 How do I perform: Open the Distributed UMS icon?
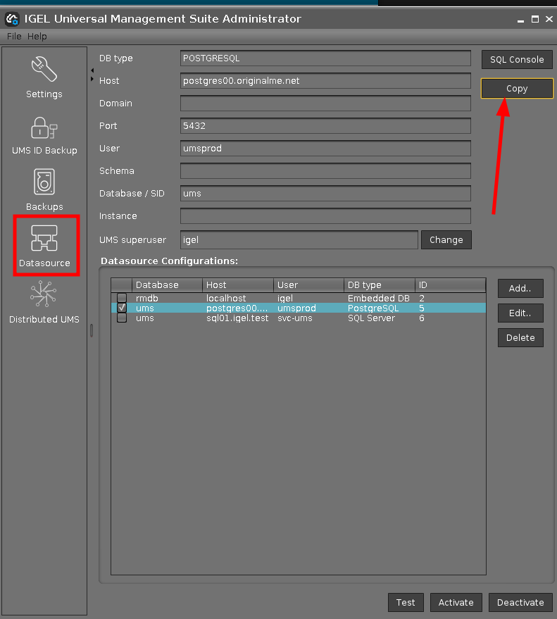point(44,296)
